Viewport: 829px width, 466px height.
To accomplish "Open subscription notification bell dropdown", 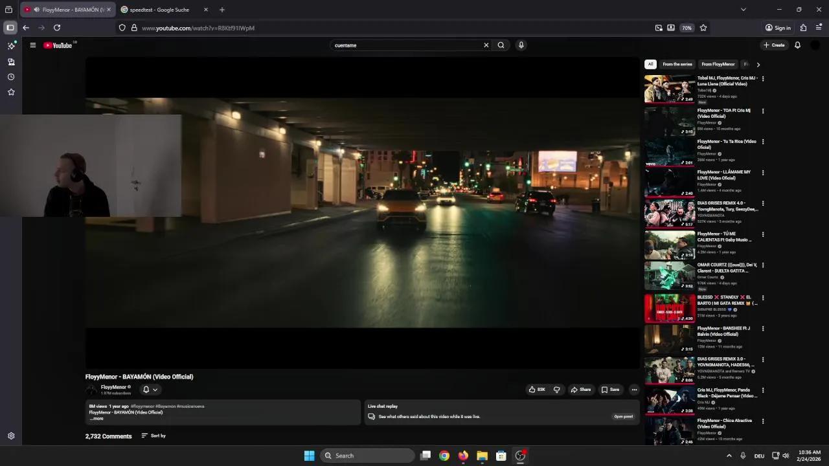I will point(150,390).
